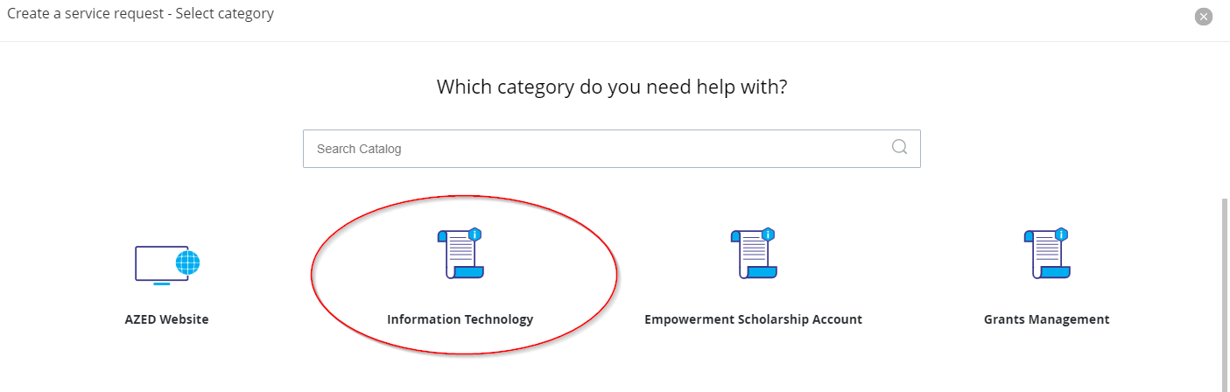Select the AZED Website monitor icon
The image size is (1230, 392).
[167, 265]
